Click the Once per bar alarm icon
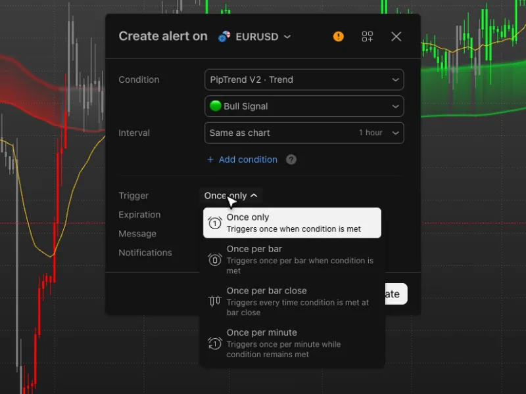 [215, 259]
